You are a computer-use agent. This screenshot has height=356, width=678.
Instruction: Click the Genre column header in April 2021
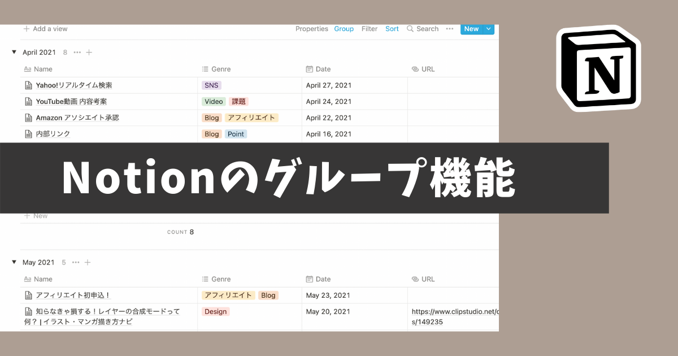(216, 69)
